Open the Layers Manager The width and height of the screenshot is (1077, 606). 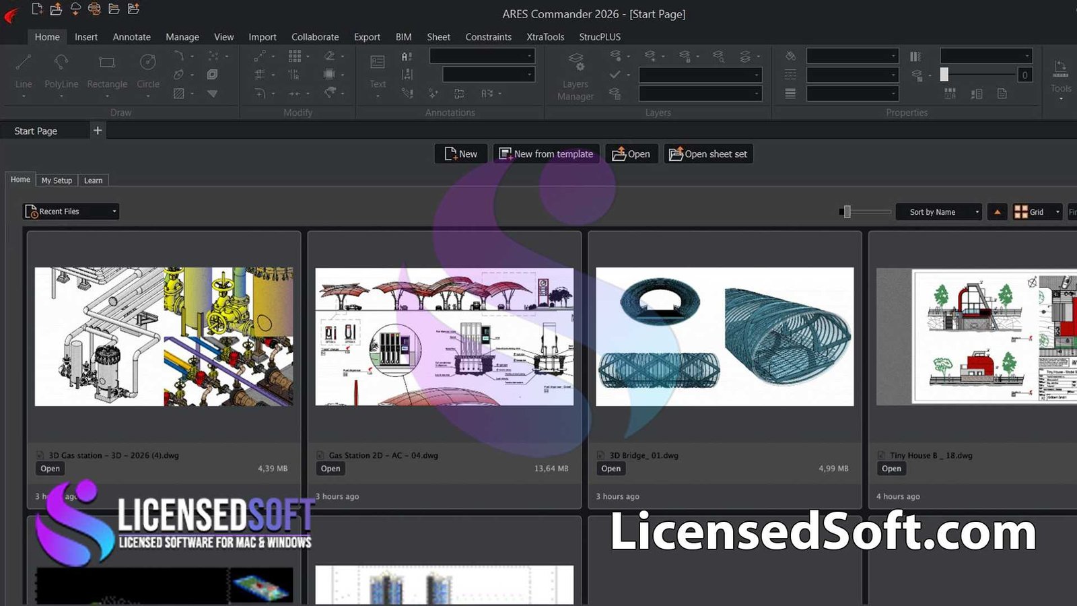[x=576, y=77]
